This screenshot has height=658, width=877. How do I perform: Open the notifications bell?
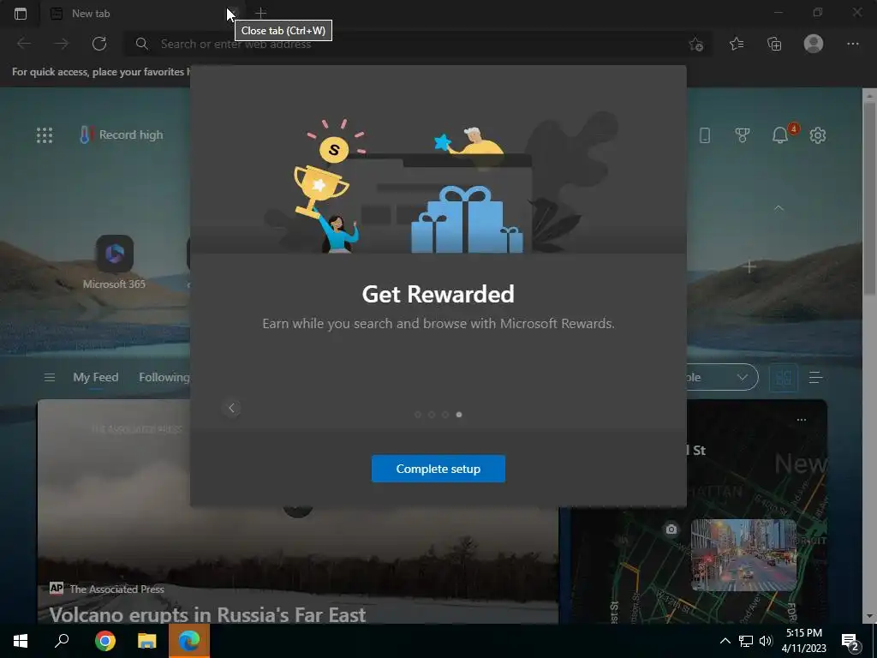tap(780, 135)
